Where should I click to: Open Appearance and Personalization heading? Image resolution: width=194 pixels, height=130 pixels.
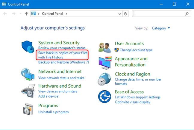tap(131, 62)
